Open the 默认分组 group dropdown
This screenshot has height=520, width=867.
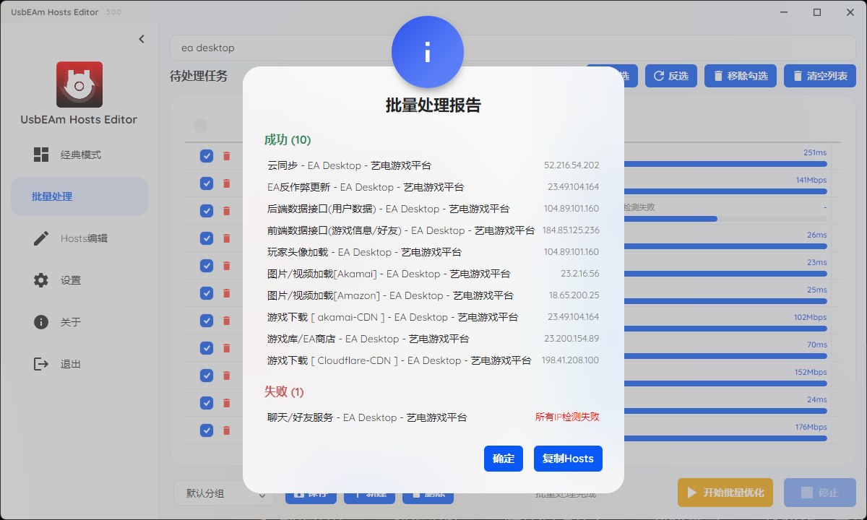pos(223,493)
